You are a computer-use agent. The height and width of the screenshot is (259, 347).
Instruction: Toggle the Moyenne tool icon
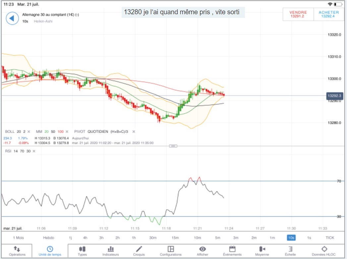[x=262, y=249]
